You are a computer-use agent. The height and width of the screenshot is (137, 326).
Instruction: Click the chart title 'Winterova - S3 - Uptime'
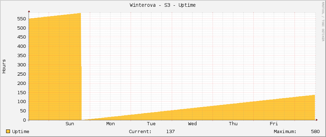pyautogui.click(x=162, y=5)
